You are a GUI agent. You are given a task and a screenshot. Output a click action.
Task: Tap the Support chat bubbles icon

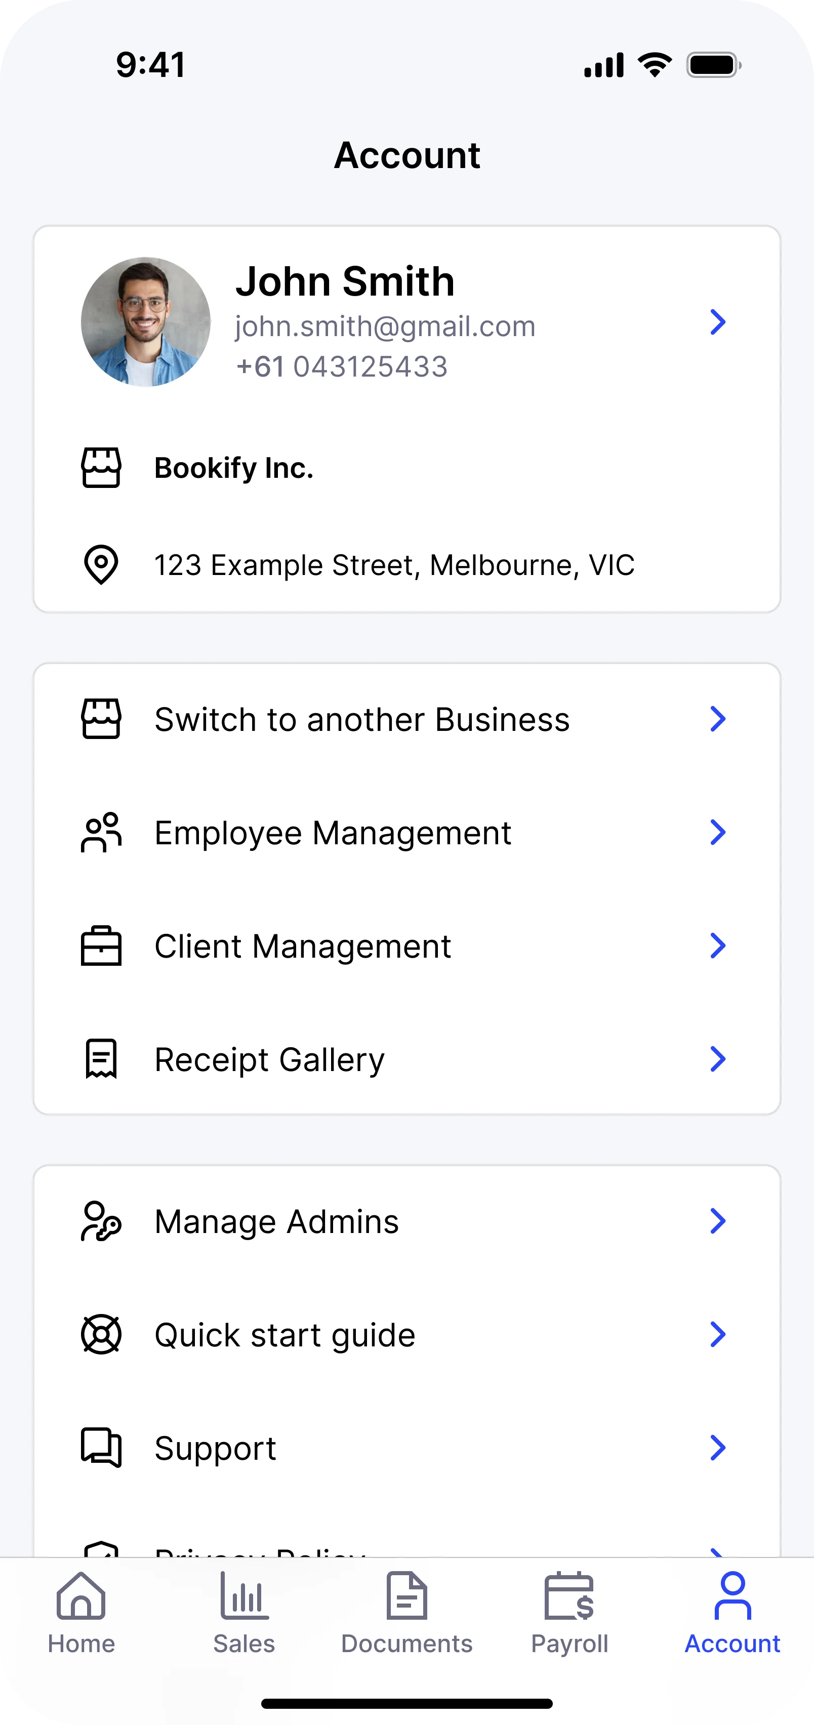101,1448
